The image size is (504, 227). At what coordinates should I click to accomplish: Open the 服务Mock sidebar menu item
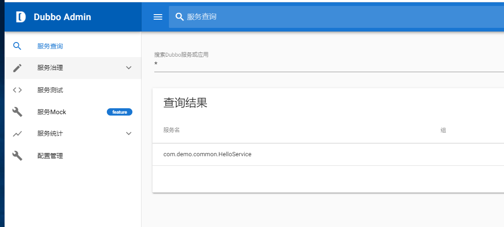[73, 112]
